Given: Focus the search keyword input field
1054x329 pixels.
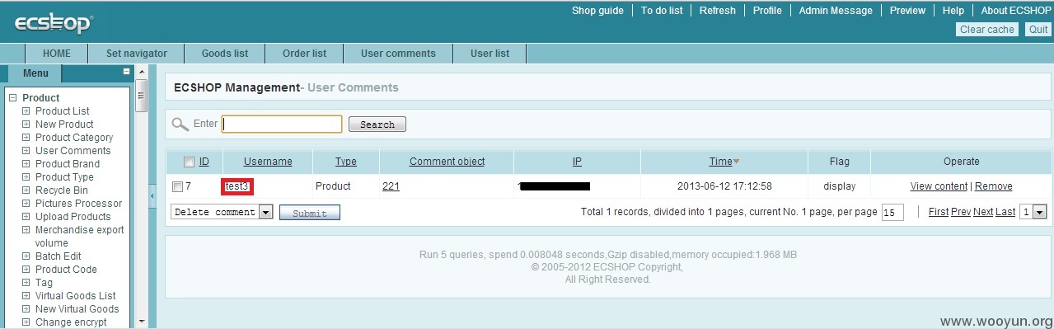Looking at the screenshot, I should 282,124.
